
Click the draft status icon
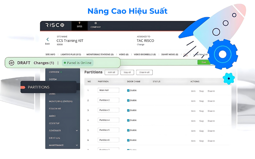click(x=11, y=63)
